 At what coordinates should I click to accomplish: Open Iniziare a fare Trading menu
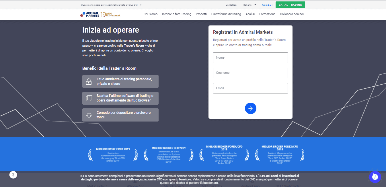pyautogui.click(x=177, y=14)
